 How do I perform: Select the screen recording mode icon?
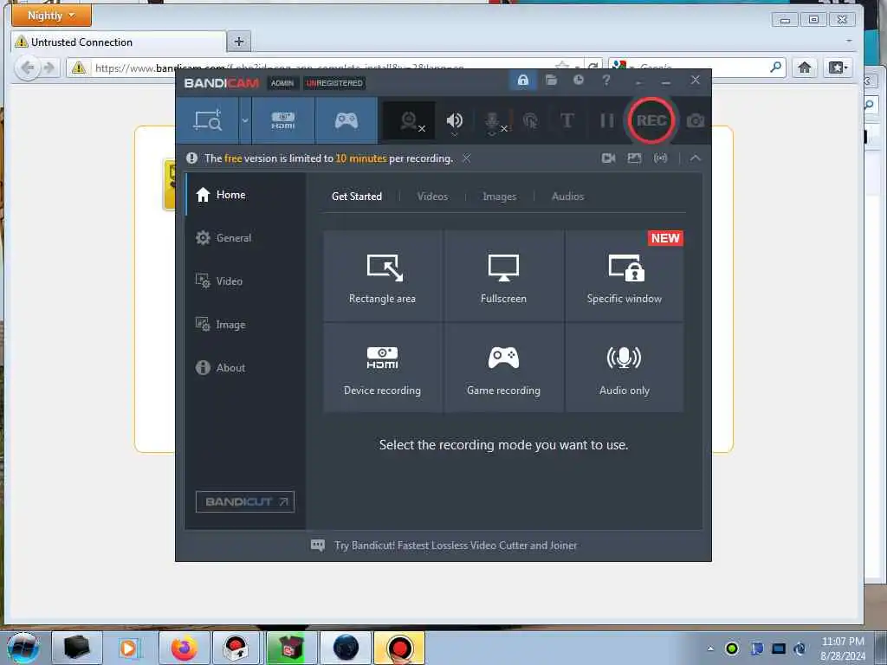[x=208, y=119]
